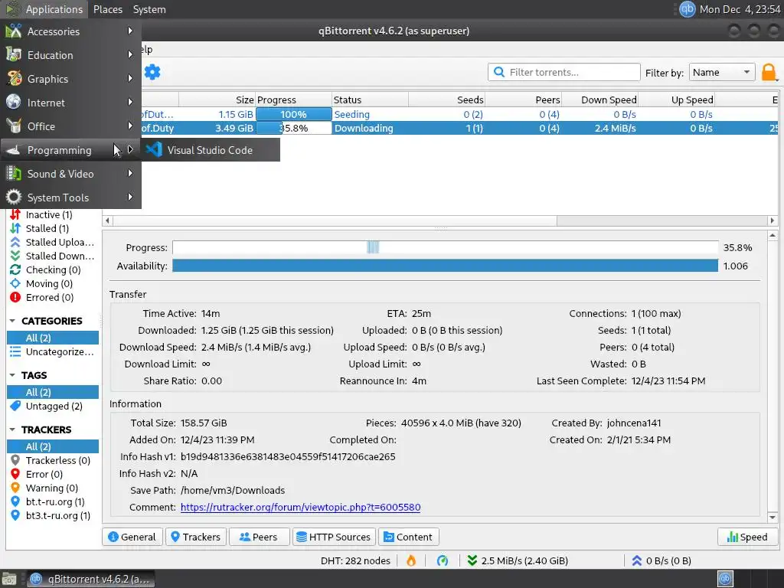Click the horizontal scrollbar right arrow
Viewport: 784px width, 588px height.
click(773, 220)
